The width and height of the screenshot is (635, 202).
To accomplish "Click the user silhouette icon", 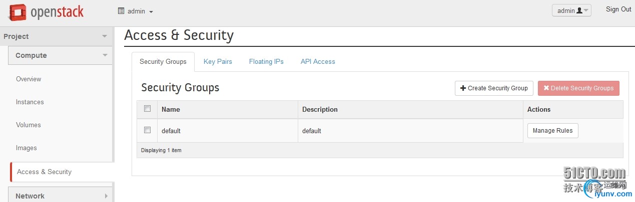I will (x=579, y=10).
